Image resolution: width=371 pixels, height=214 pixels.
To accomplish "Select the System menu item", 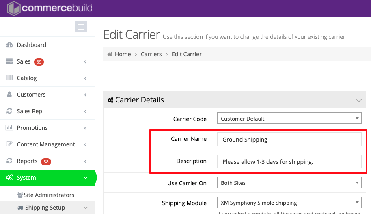I will pyautogui.click(x=26, y=178).
